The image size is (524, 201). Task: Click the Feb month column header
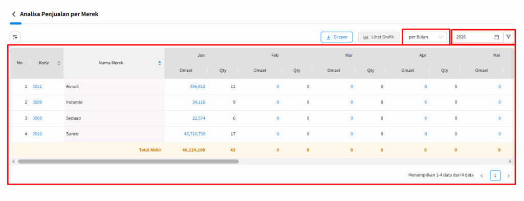point(275,55)
